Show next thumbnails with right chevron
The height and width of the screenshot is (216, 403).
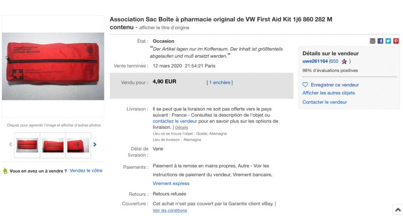95,145
